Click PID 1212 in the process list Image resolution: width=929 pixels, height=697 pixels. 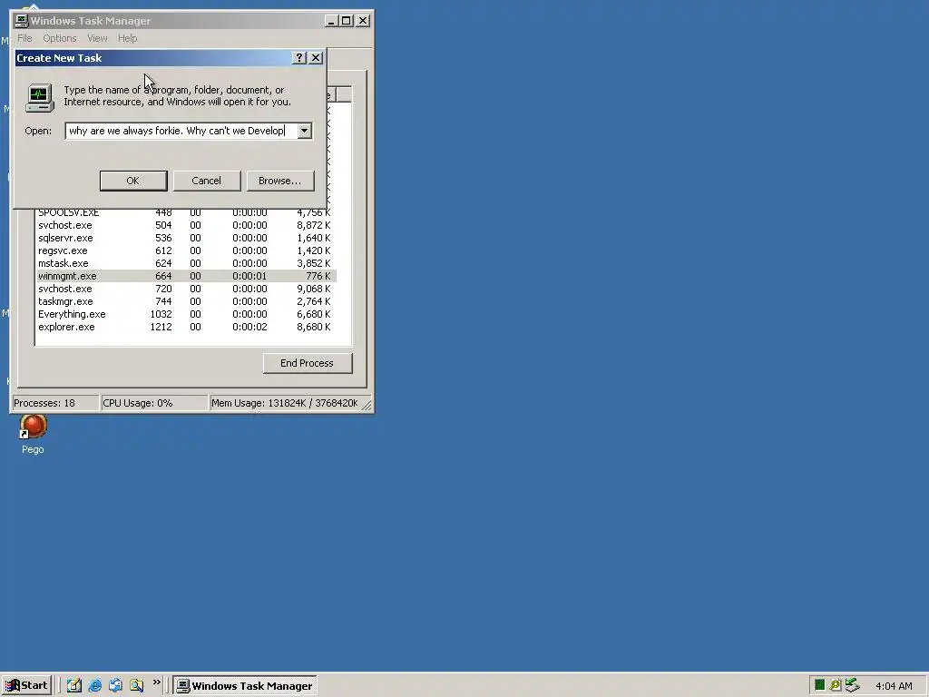[161, 327]
